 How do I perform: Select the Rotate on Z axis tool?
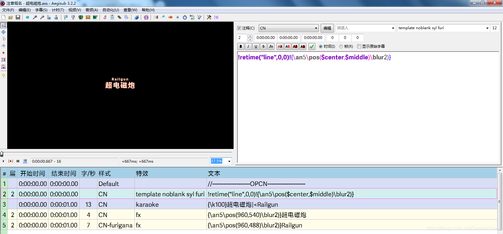click(x=3, y=39)
